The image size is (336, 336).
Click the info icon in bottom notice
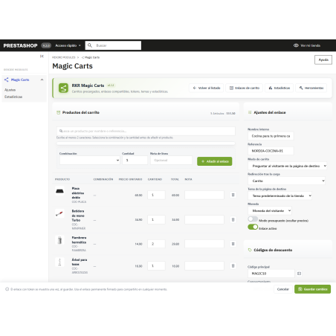[x=7, y=289]
